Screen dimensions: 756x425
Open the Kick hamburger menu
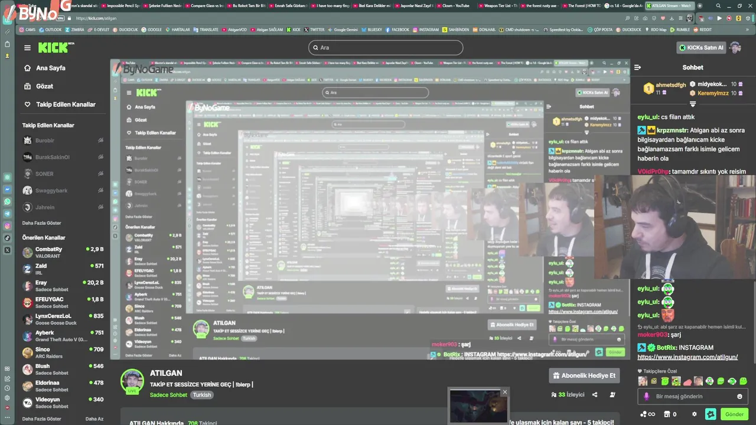[x=27, y=48]
